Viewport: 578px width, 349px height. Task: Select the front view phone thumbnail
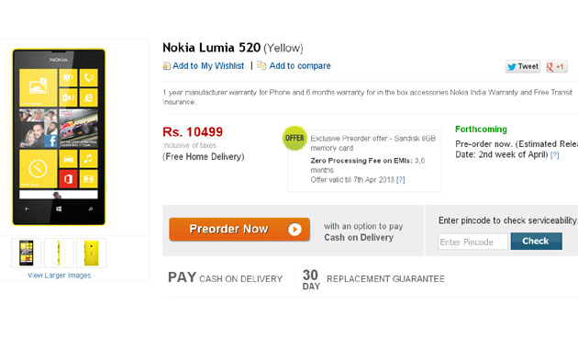[x=27, y=253]
